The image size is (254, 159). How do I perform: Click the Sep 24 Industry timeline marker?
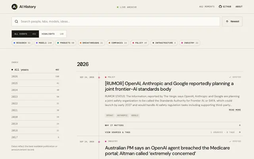[x=99, y=142]
